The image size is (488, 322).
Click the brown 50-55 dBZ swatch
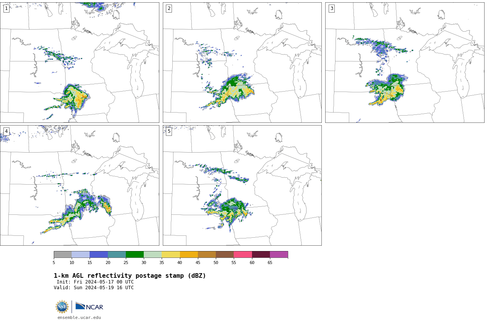coord(225,254)
